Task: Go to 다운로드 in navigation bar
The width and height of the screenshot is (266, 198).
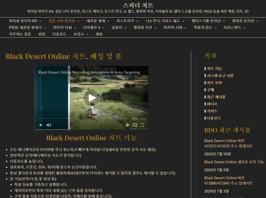Action: pos(59,34)
